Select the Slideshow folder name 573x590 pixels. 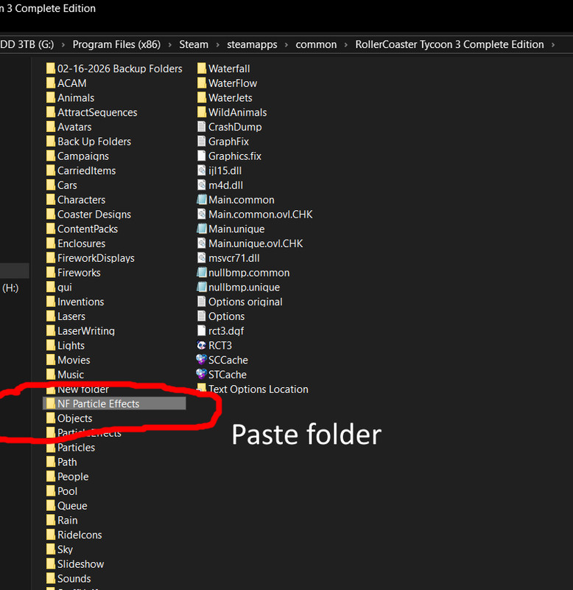81,563
